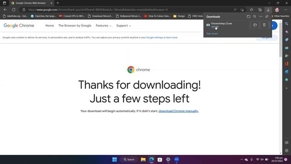Viewport: 291px width, 164px height.
Task: Open the Games sidebar icon
Action: coord(286,56)
